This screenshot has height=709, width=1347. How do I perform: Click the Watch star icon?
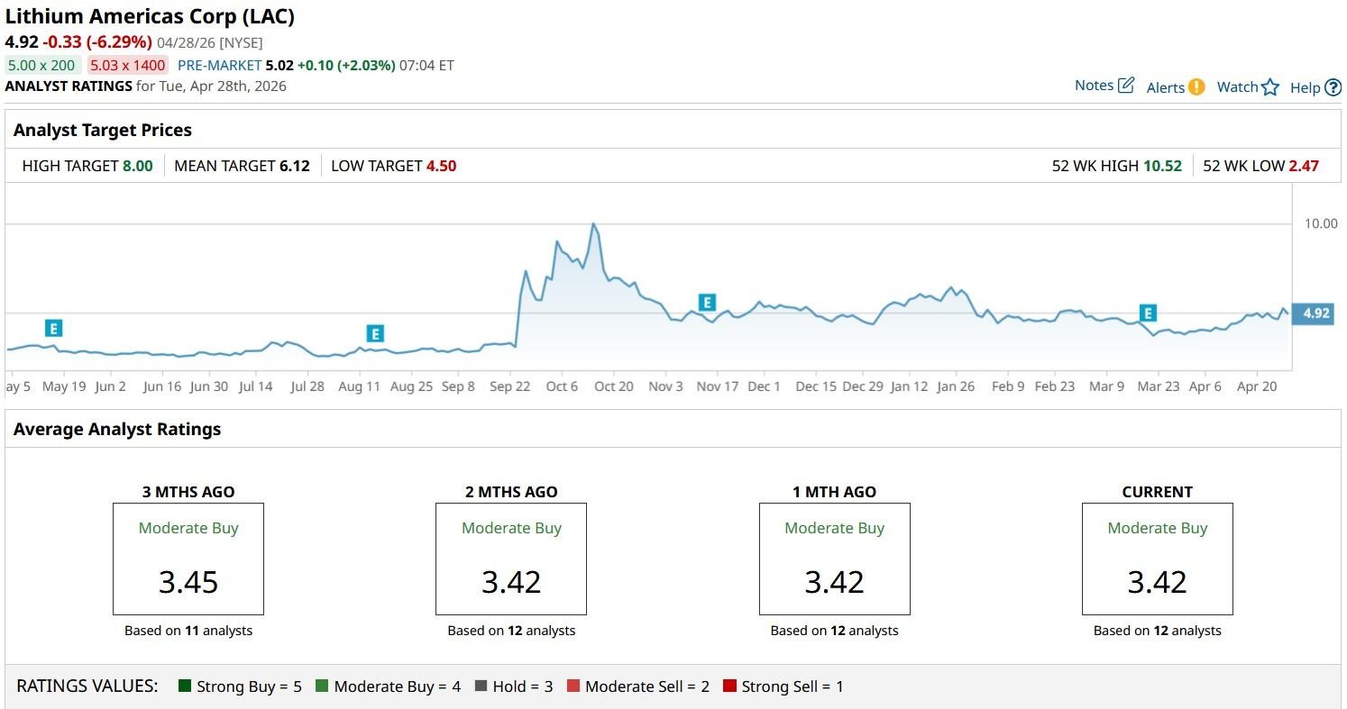[x=1269, y=87]
